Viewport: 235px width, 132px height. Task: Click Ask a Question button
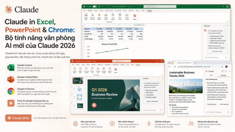click(x=224, y=104)
